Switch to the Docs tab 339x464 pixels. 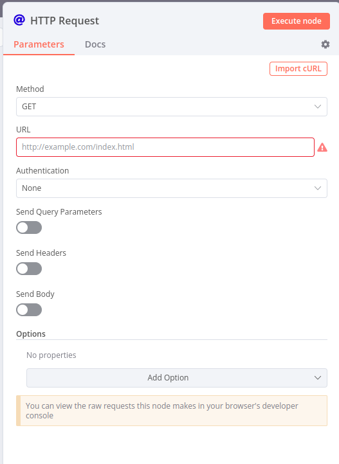click(x=95, y=44)
